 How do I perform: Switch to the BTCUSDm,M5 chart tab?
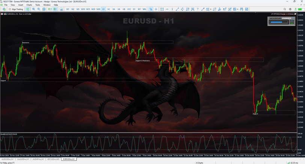[x=53, y=159]
